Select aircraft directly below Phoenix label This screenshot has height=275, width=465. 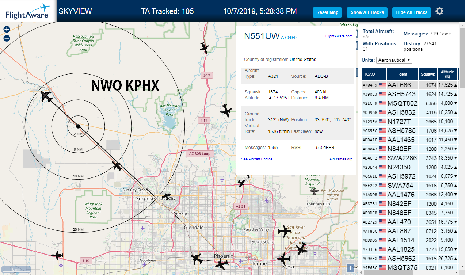(x=222, y=264)
